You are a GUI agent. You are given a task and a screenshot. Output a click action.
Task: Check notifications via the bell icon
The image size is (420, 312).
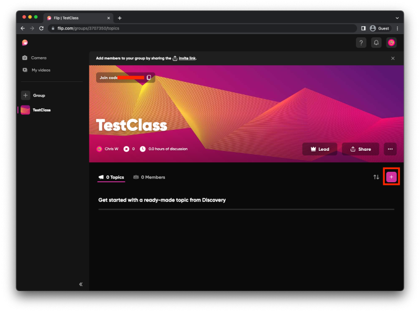[376, 43]
